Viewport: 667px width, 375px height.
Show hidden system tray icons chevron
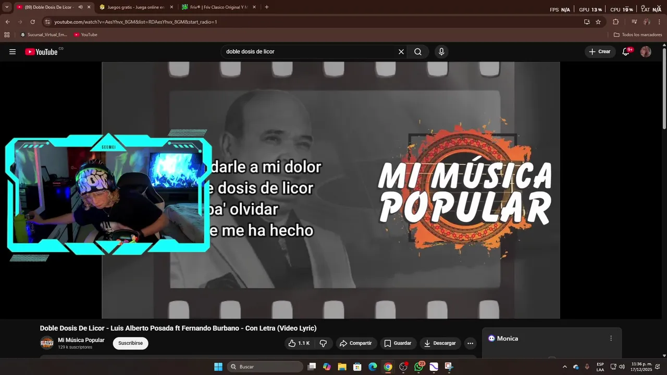pos(565,367)
